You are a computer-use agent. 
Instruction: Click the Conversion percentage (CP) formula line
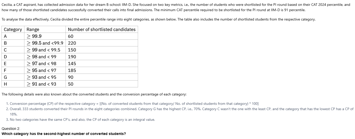[x=134, y=104]
